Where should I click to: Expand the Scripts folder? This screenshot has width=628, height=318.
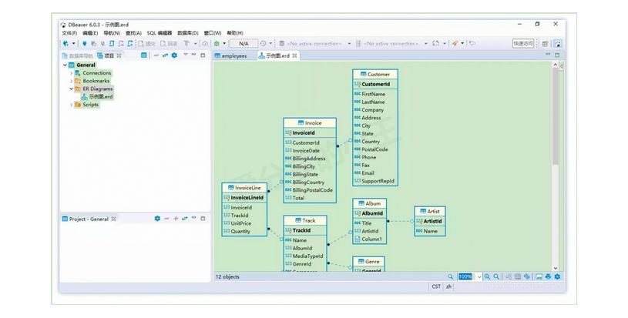coord(71,105)
